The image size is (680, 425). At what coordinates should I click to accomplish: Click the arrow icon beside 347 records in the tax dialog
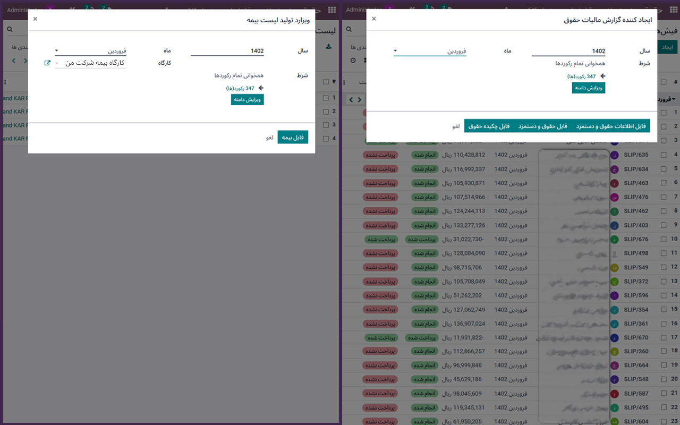point(602,76)
